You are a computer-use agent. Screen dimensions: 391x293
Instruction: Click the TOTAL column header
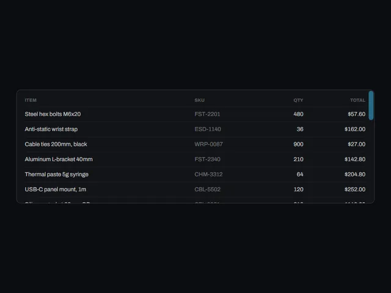point(357,100)
